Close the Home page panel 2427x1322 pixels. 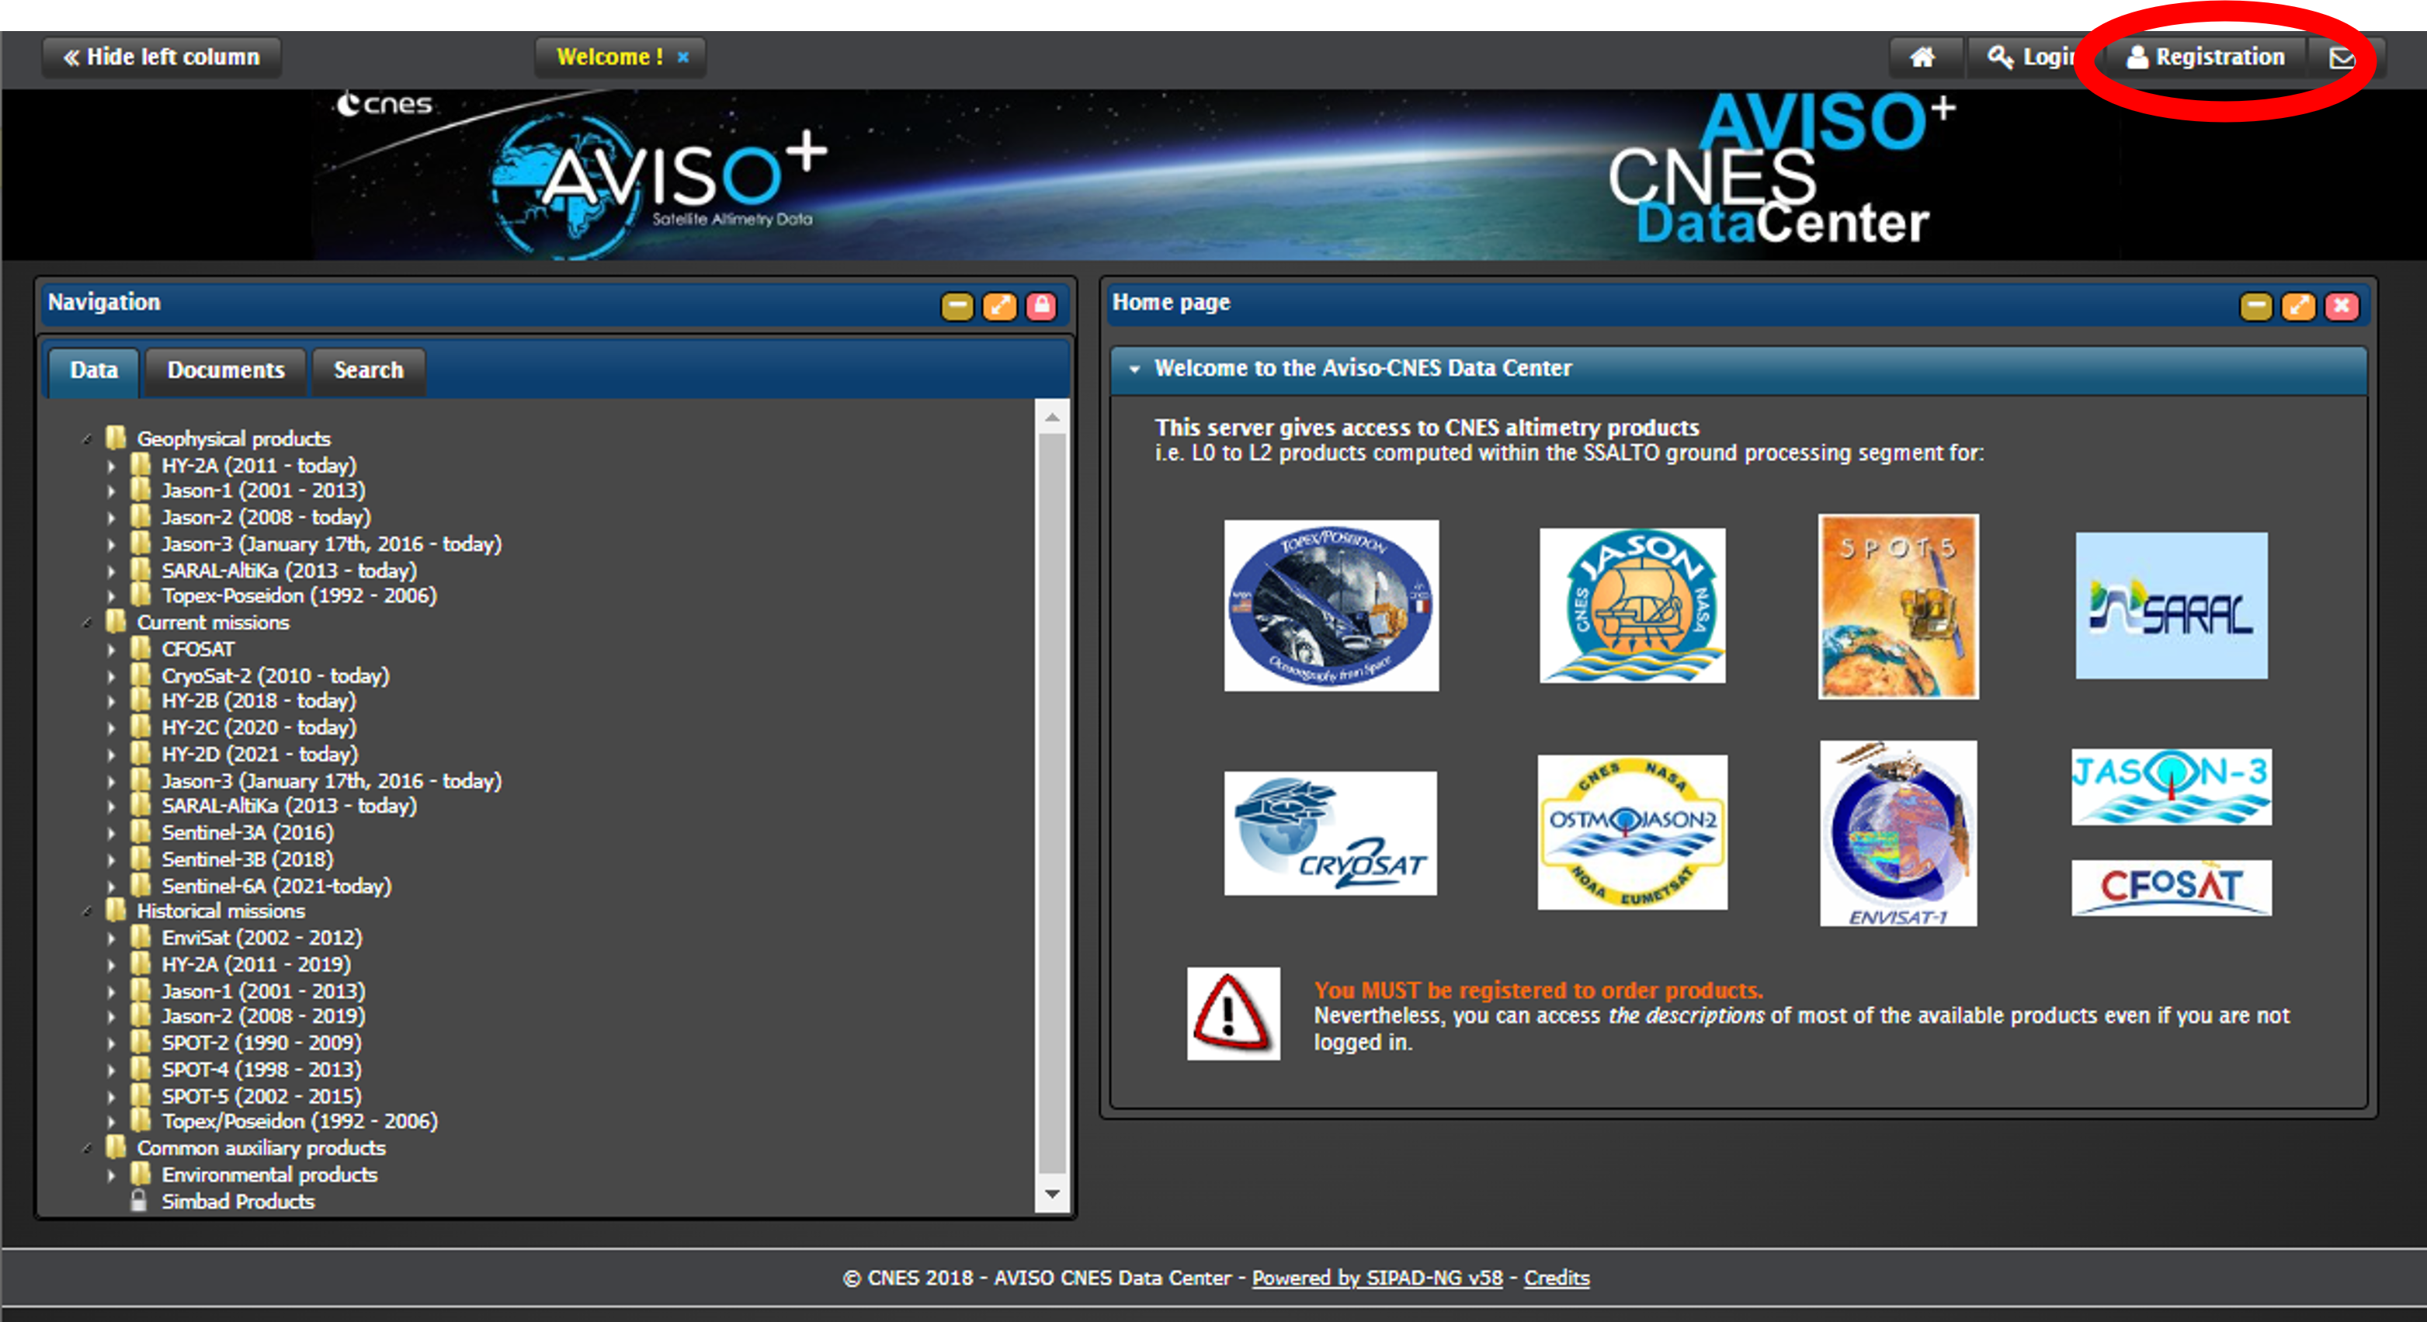coord(2342,306)
